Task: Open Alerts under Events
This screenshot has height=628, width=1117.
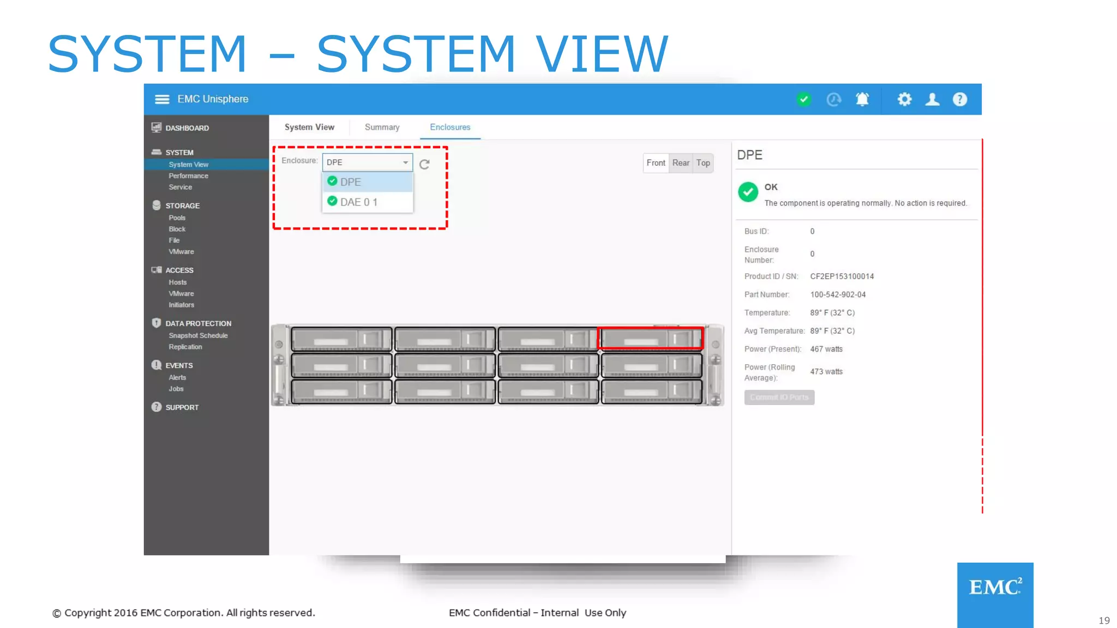Action: tap(177, 377)
